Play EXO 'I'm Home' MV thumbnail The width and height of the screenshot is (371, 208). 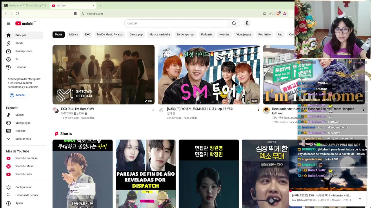[x=103, y=75]
